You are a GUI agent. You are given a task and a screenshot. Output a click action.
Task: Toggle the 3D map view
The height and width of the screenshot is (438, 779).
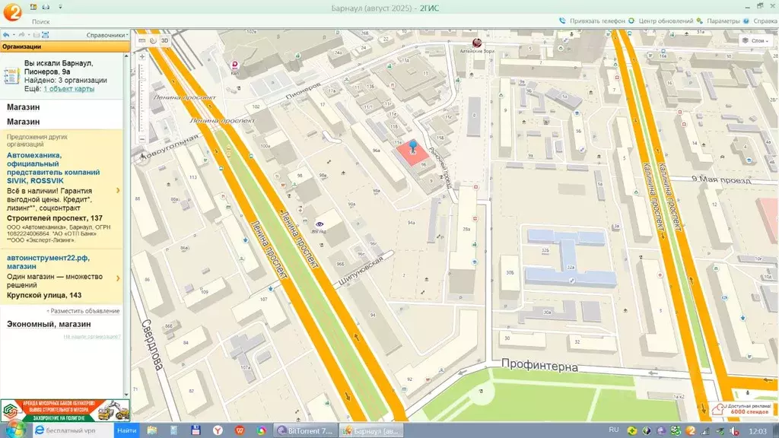[x=164, y=41]
